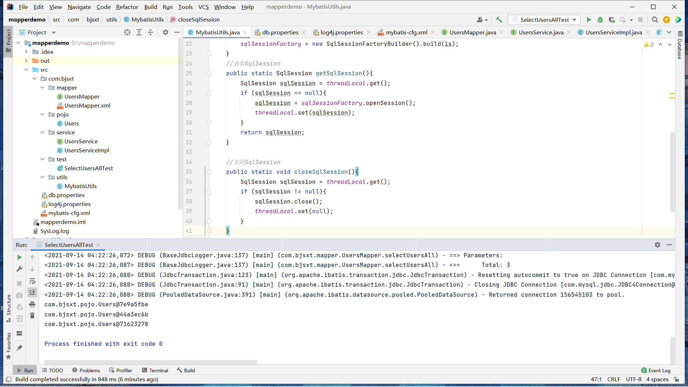The height and width of the screenshot is (387, 688).
Task: Expand the out folder
Action: [x=26, y=61]
